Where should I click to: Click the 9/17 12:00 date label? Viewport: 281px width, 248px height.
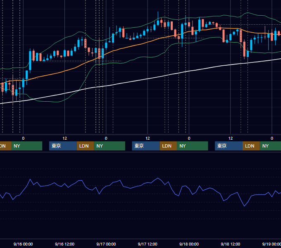point(148,244)
